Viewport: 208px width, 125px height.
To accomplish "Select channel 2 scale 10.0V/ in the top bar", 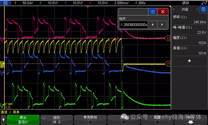I will click(53, 3).
